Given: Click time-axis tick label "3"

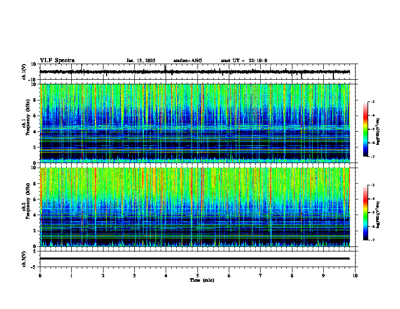Looking at the screenshot, I should pos(134,276).
